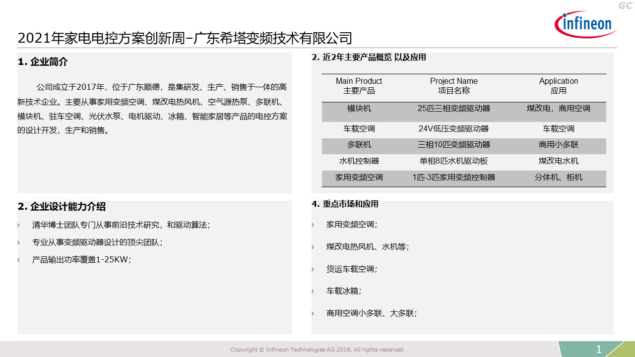Select the table cell "水机控制器"
The height and width of the screenshot is (357, 635).
(359, 161)
